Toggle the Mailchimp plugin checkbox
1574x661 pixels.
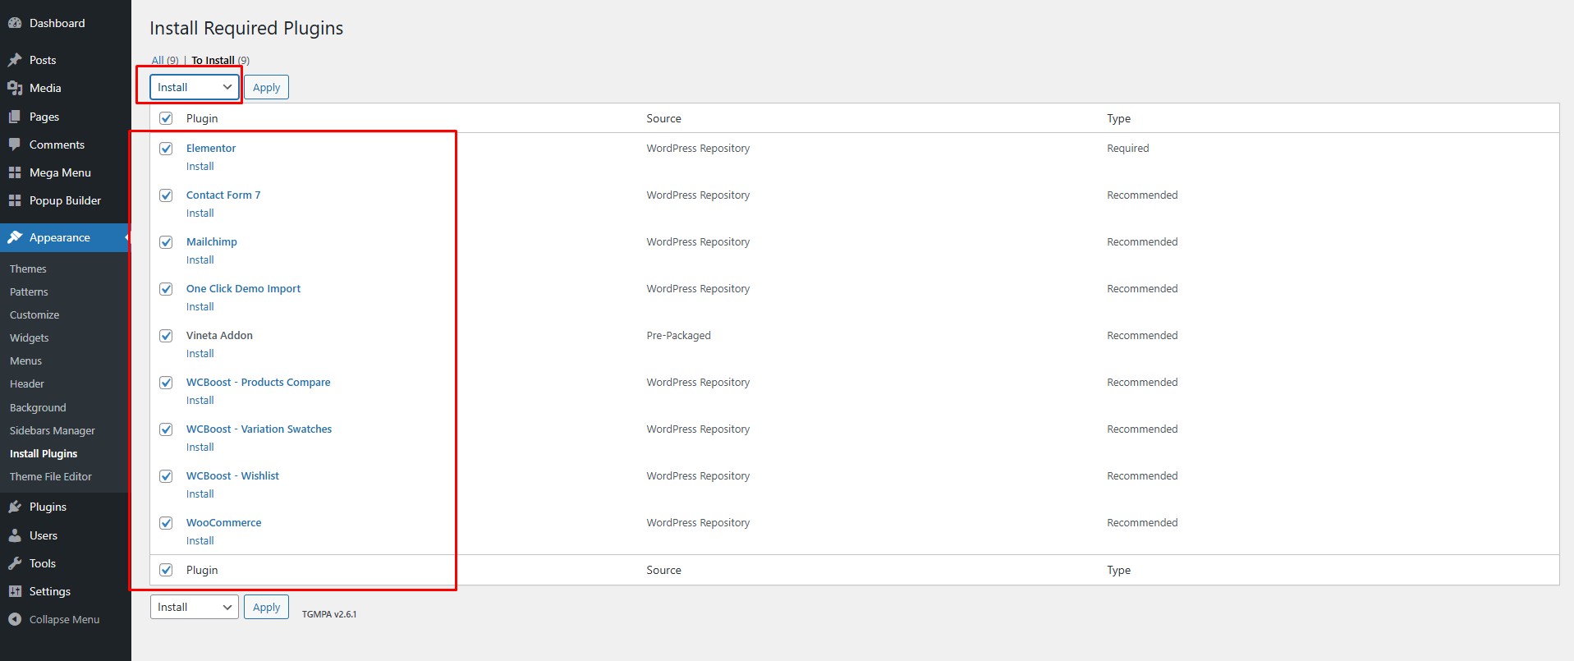tap(166, 242)
